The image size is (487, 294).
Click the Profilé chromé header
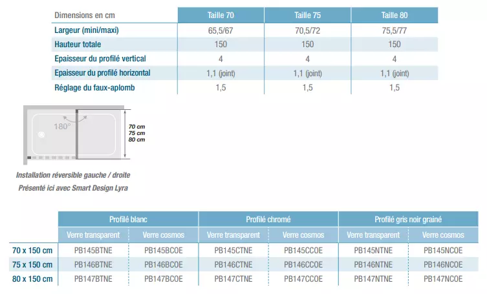(268, 220)
